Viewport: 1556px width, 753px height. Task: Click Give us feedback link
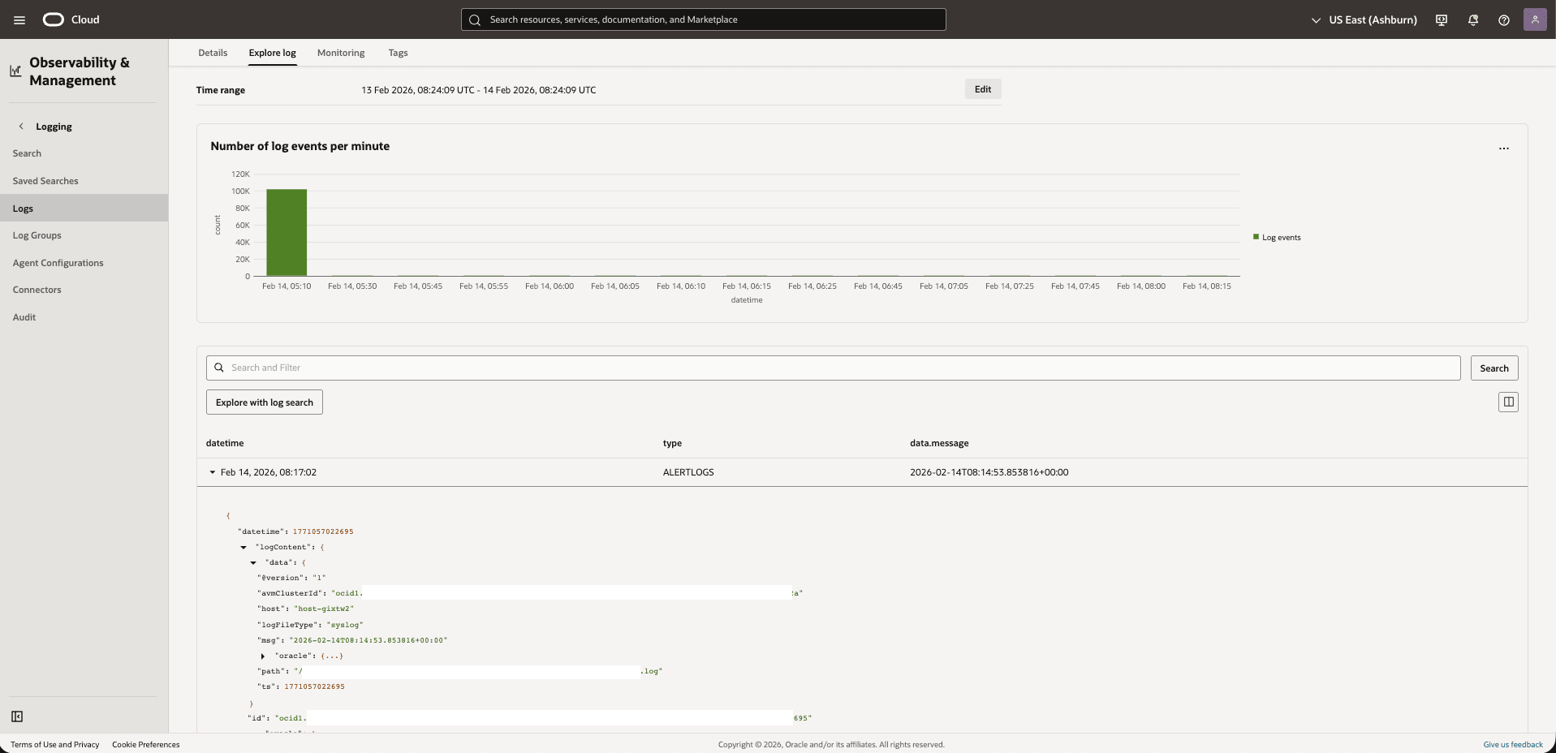coord(1513,744)
